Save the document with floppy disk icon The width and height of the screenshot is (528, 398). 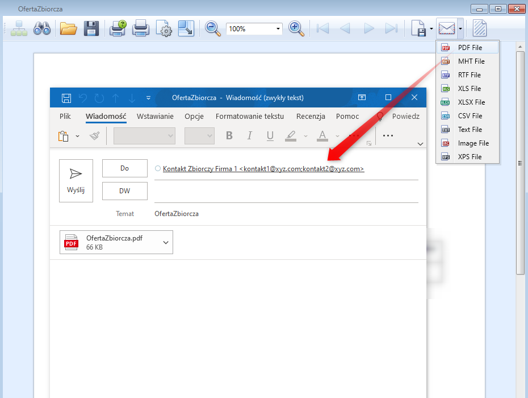(x=91, y=28)
